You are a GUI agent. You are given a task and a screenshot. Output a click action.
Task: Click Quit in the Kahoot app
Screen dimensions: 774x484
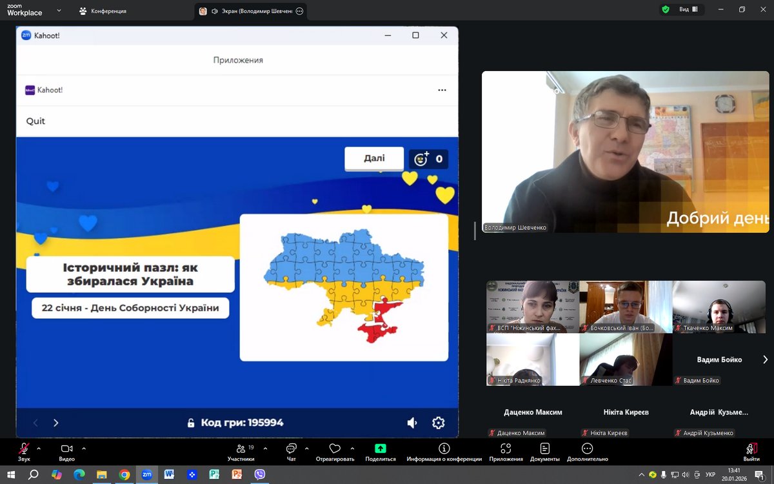tap(35, 121)
